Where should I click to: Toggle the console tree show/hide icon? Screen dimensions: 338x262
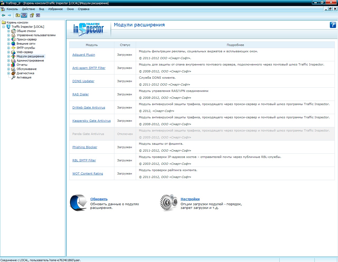(x=24, y=15)
